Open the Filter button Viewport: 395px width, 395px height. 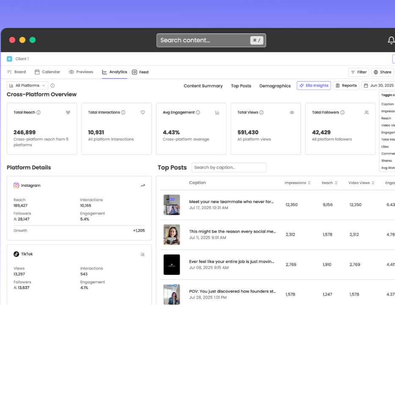[359, 72]
